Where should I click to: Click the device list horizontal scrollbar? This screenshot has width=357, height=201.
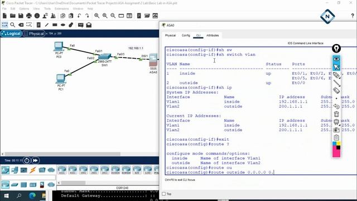pyautogui.click(x=73, y=183)
